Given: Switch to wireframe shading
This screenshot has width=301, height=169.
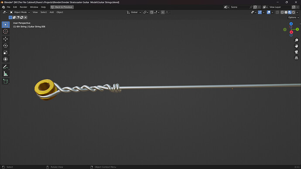Looking at the screenshot, I should [282, 12].
